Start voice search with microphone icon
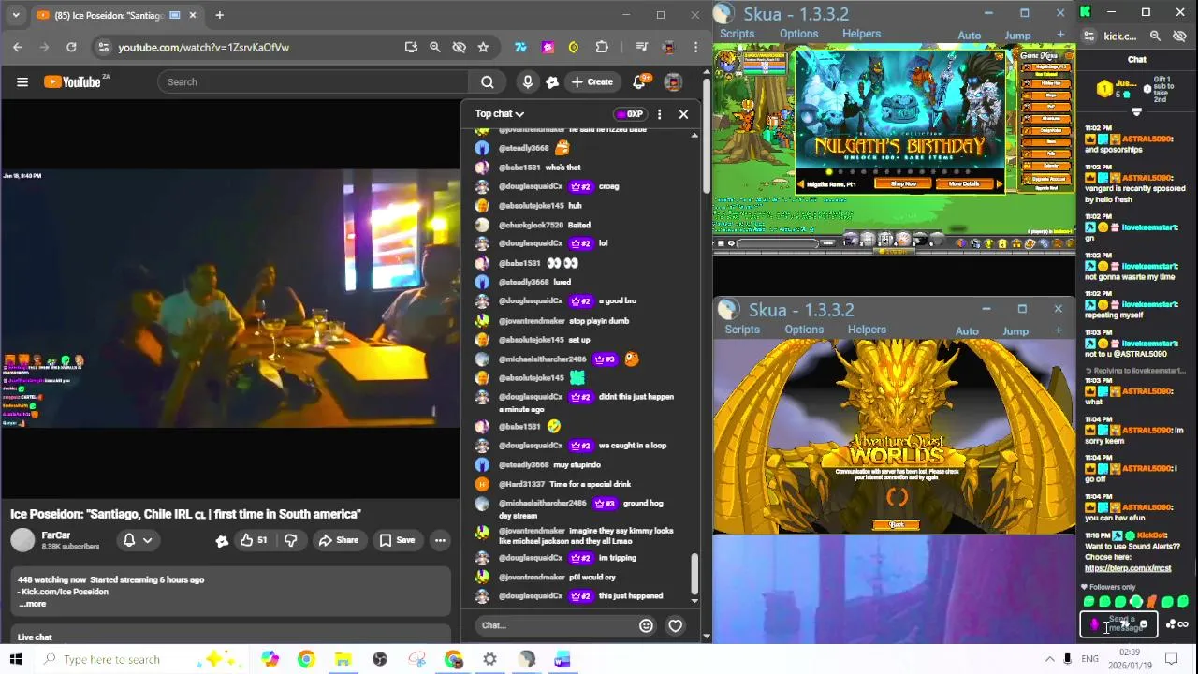The image size is (1198, 674). (x=528, y=82)
